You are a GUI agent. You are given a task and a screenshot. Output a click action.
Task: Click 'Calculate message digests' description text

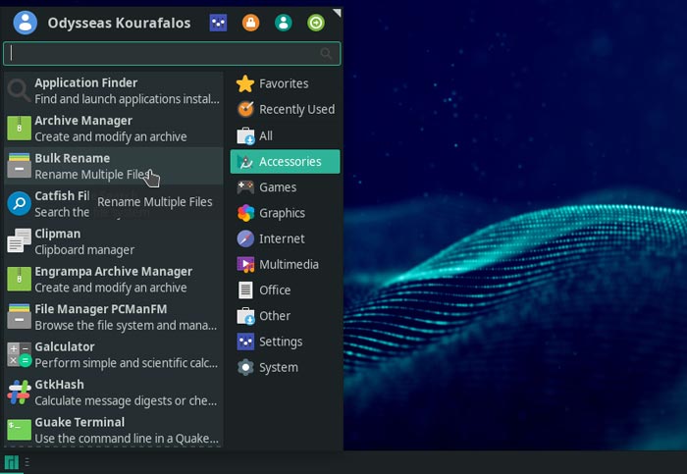(126, 400)
